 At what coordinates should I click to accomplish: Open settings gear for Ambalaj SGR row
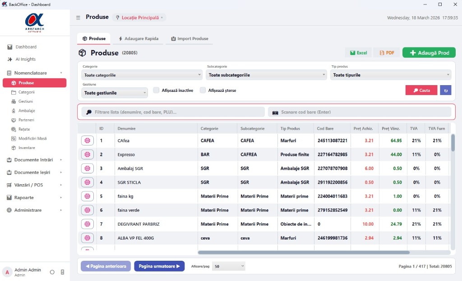coord(87,168)
